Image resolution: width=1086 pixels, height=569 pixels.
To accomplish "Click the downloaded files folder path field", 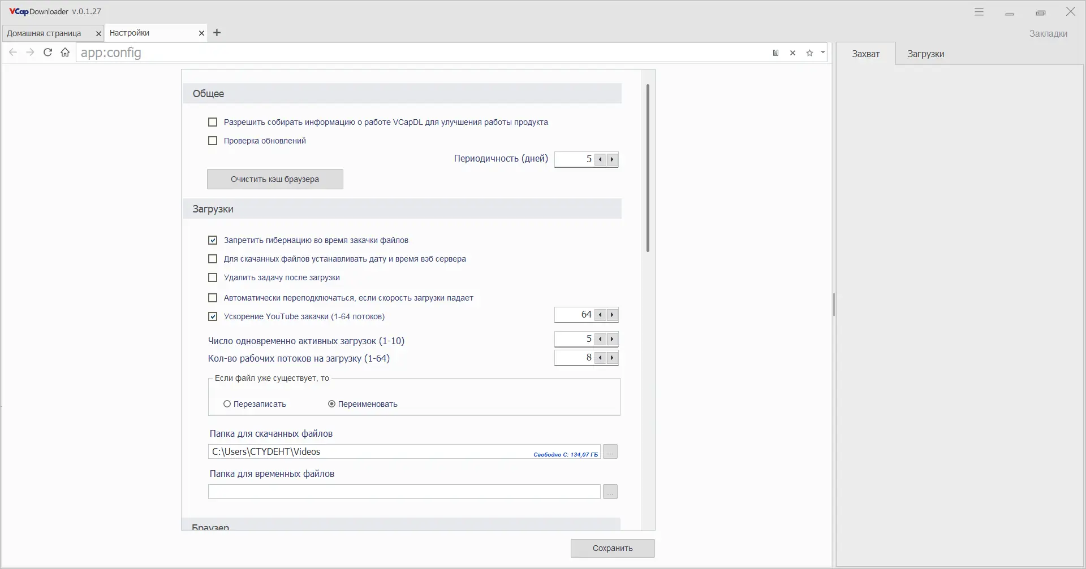I will point(404,451).
